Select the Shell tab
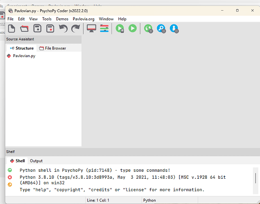The width and height of the screenshot is (260, 204). pos(17,161)
